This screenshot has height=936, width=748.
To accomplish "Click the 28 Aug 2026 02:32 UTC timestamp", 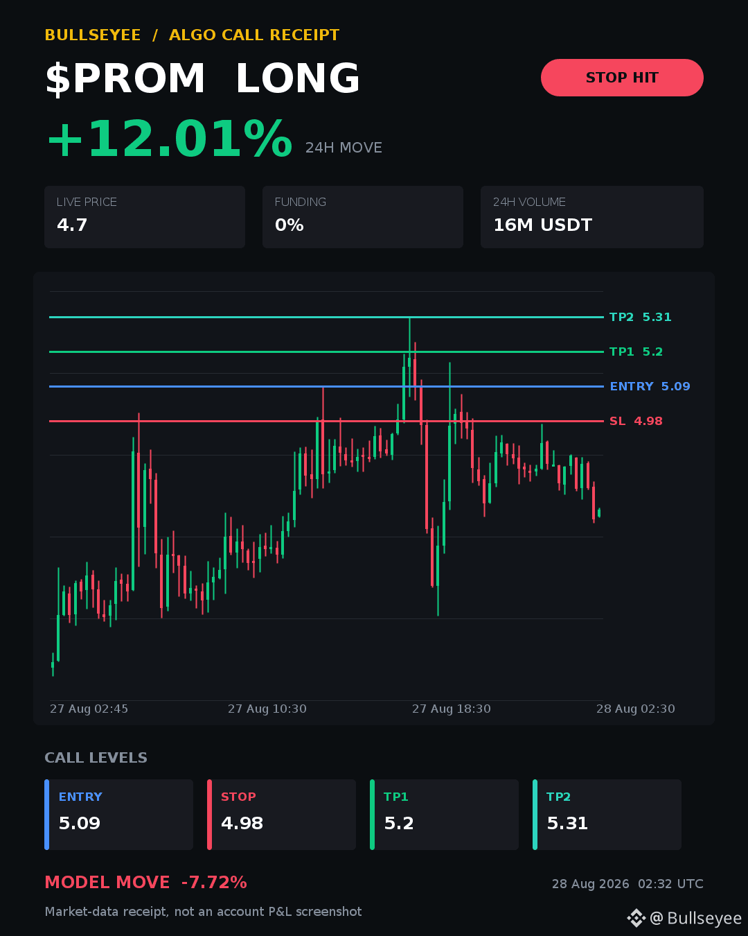I will 627,884.
